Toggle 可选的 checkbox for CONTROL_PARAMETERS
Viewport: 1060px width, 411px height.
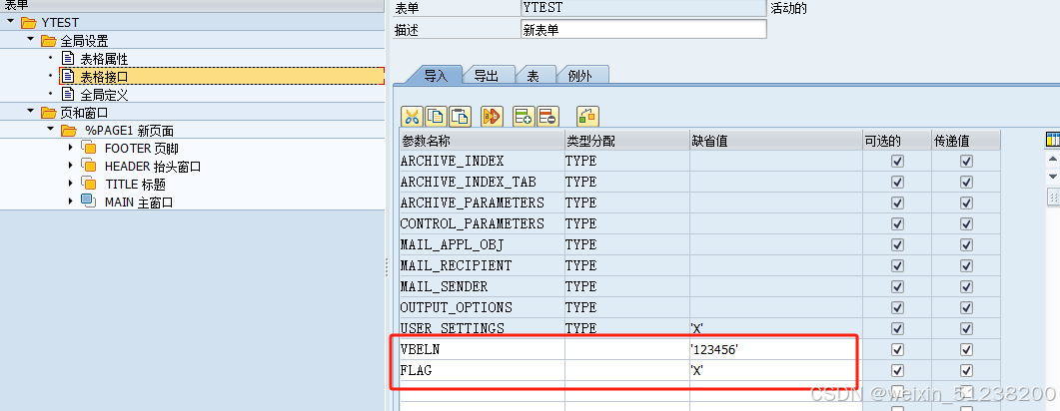897,223
